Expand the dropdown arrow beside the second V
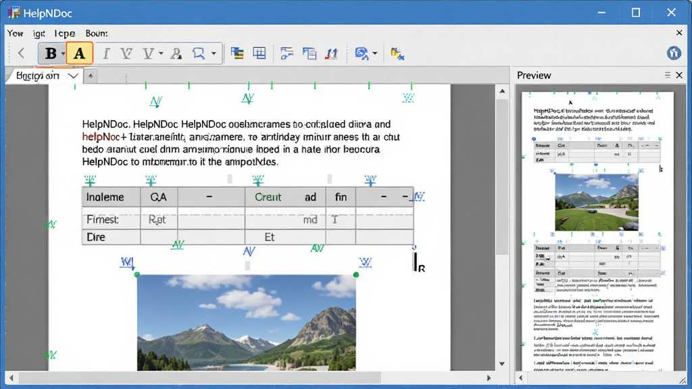The width and height of the screenshot is (692, 389). click(x=161, y=54)
